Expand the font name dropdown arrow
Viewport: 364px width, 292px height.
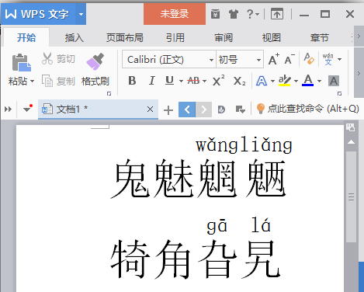pos(211,60)
